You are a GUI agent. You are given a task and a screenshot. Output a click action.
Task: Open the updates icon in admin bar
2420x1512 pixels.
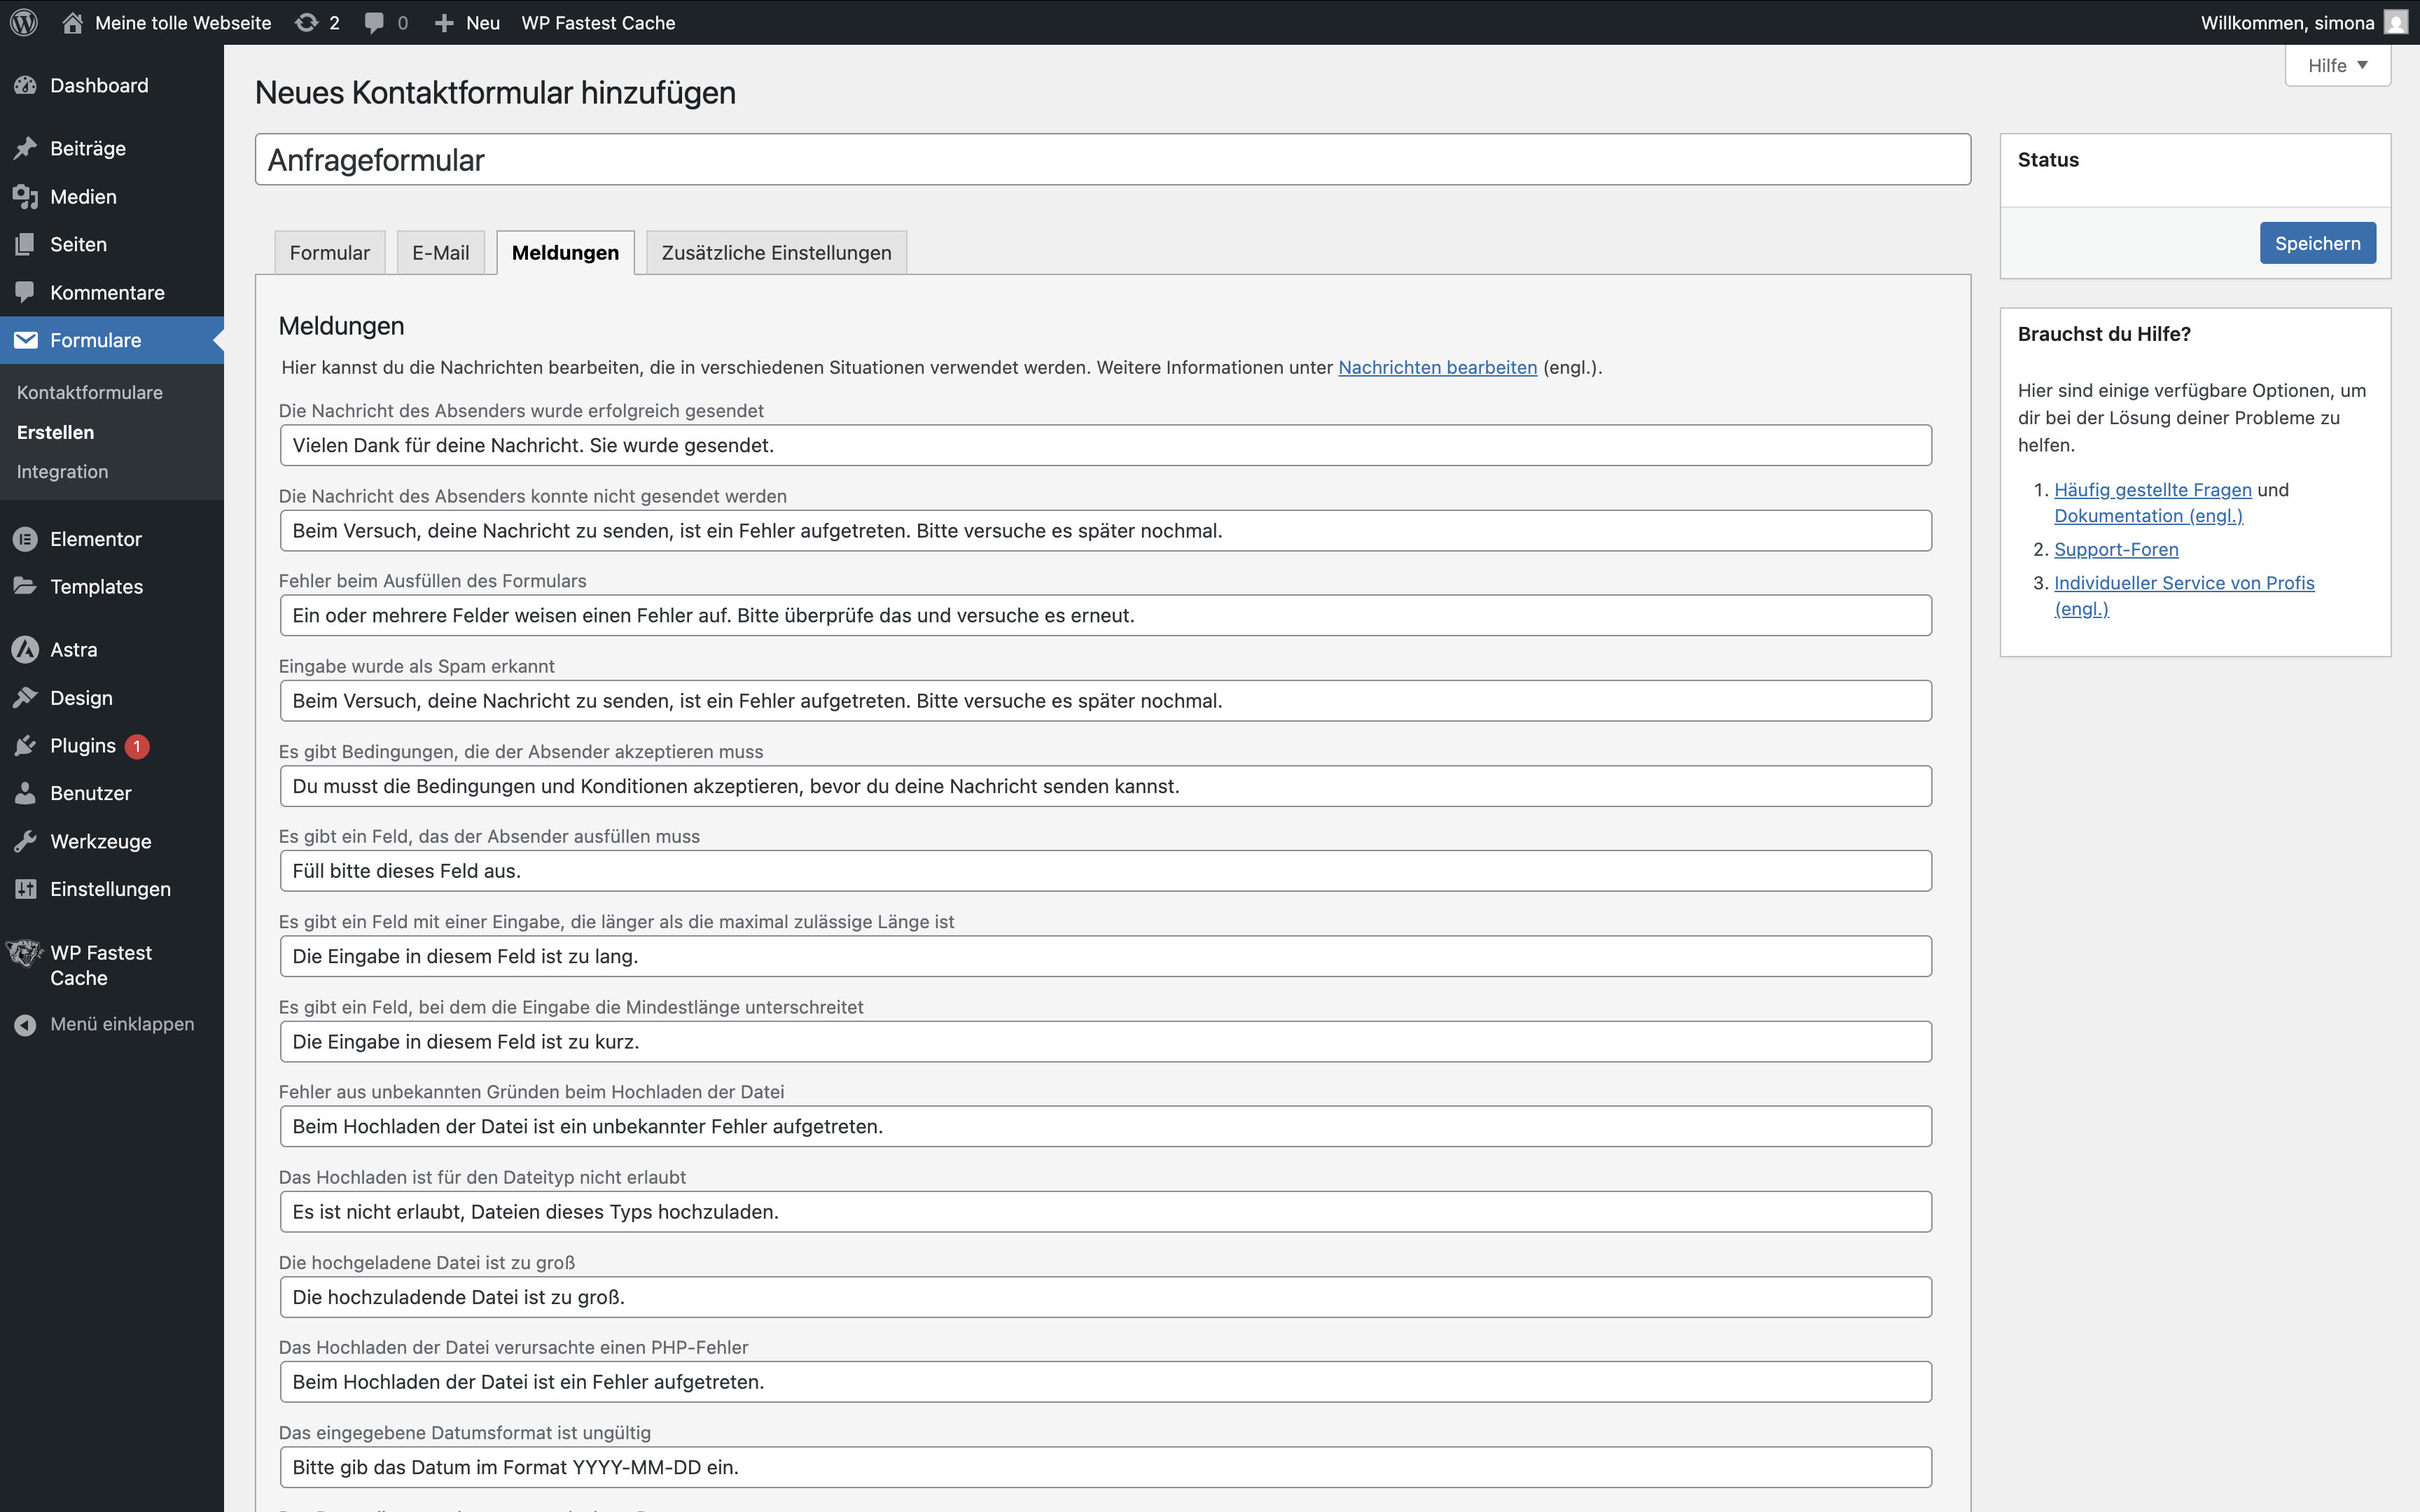[x=306, y=22]
